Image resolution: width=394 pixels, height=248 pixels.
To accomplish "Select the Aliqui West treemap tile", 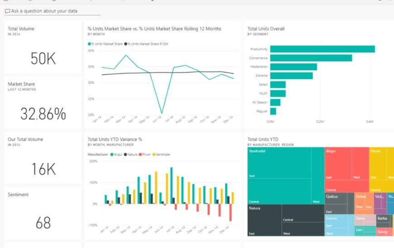I will (x=360, y=163).
